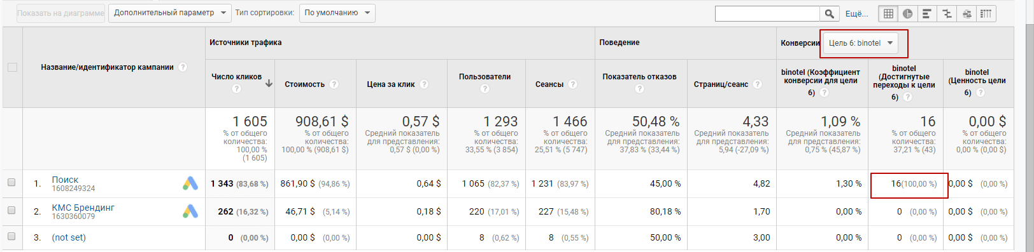The height and width of the screenshot is (252, 1034).
Task: Click Google Ads icon in КМС Брендинг row
Action: (x=190, y=211)
